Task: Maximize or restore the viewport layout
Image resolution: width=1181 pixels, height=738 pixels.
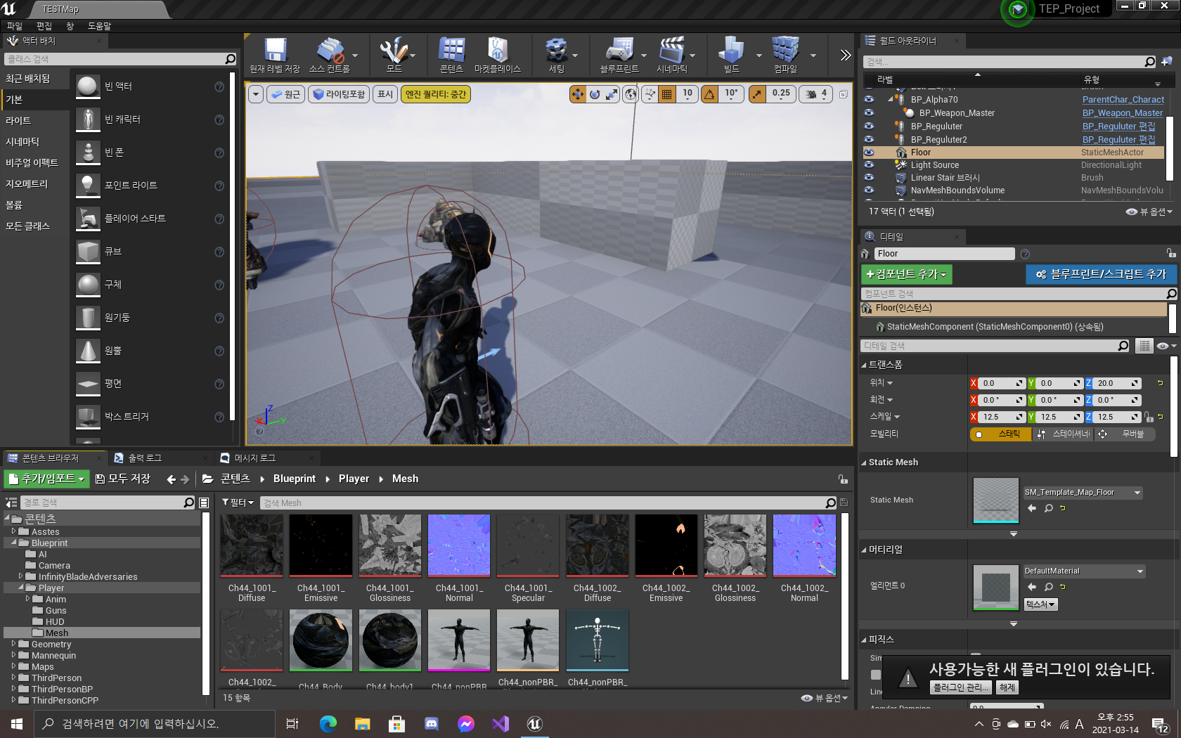Action: [844, 94]
